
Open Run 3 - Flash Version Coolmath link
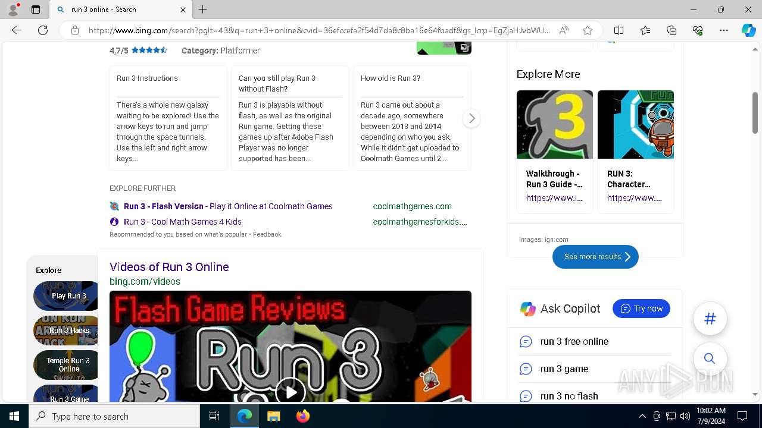click(228, 206)
